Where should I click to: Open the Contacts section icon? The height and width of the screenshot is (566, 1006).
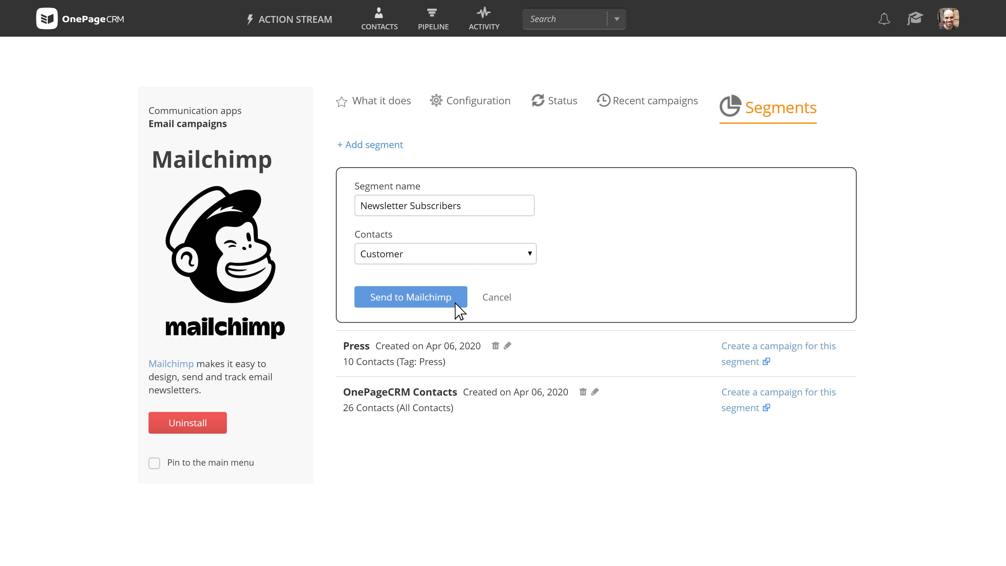coord(379,12)
